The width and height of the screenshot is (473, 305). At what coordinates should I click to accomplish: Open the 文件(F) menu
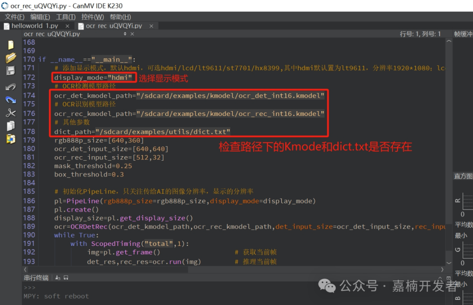14,17
